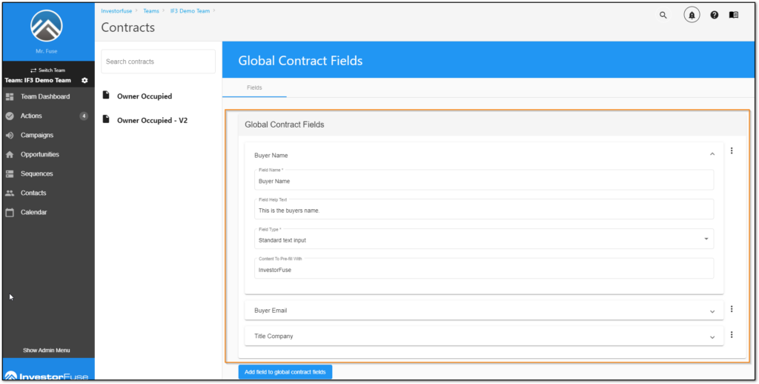
Task: Edit the Field Name input
Action: tap(484, 179)
